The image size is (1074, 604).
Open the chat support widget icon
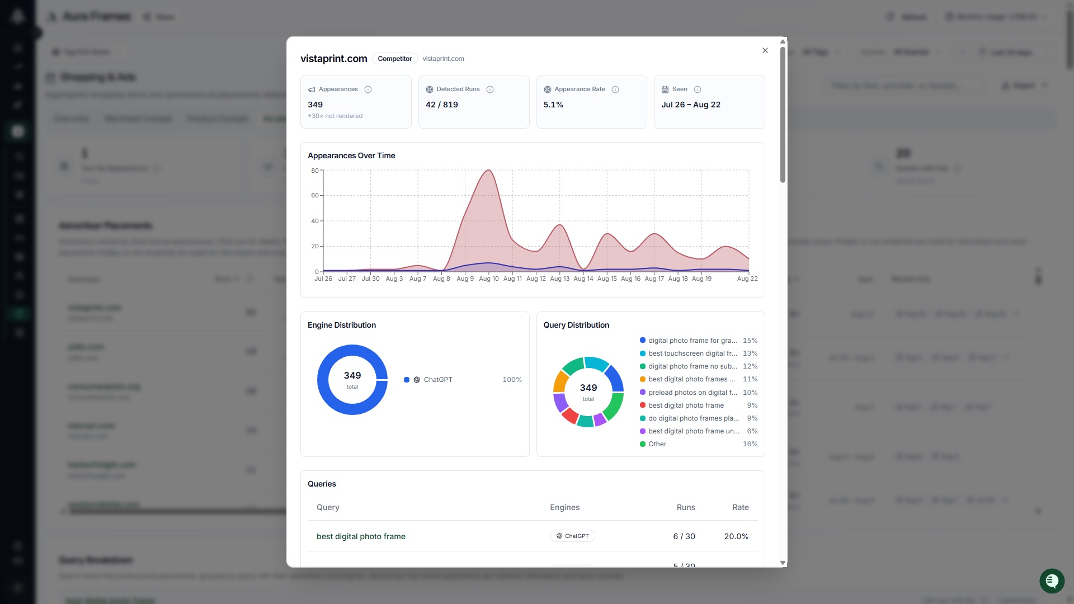[x=1052, y=581]
